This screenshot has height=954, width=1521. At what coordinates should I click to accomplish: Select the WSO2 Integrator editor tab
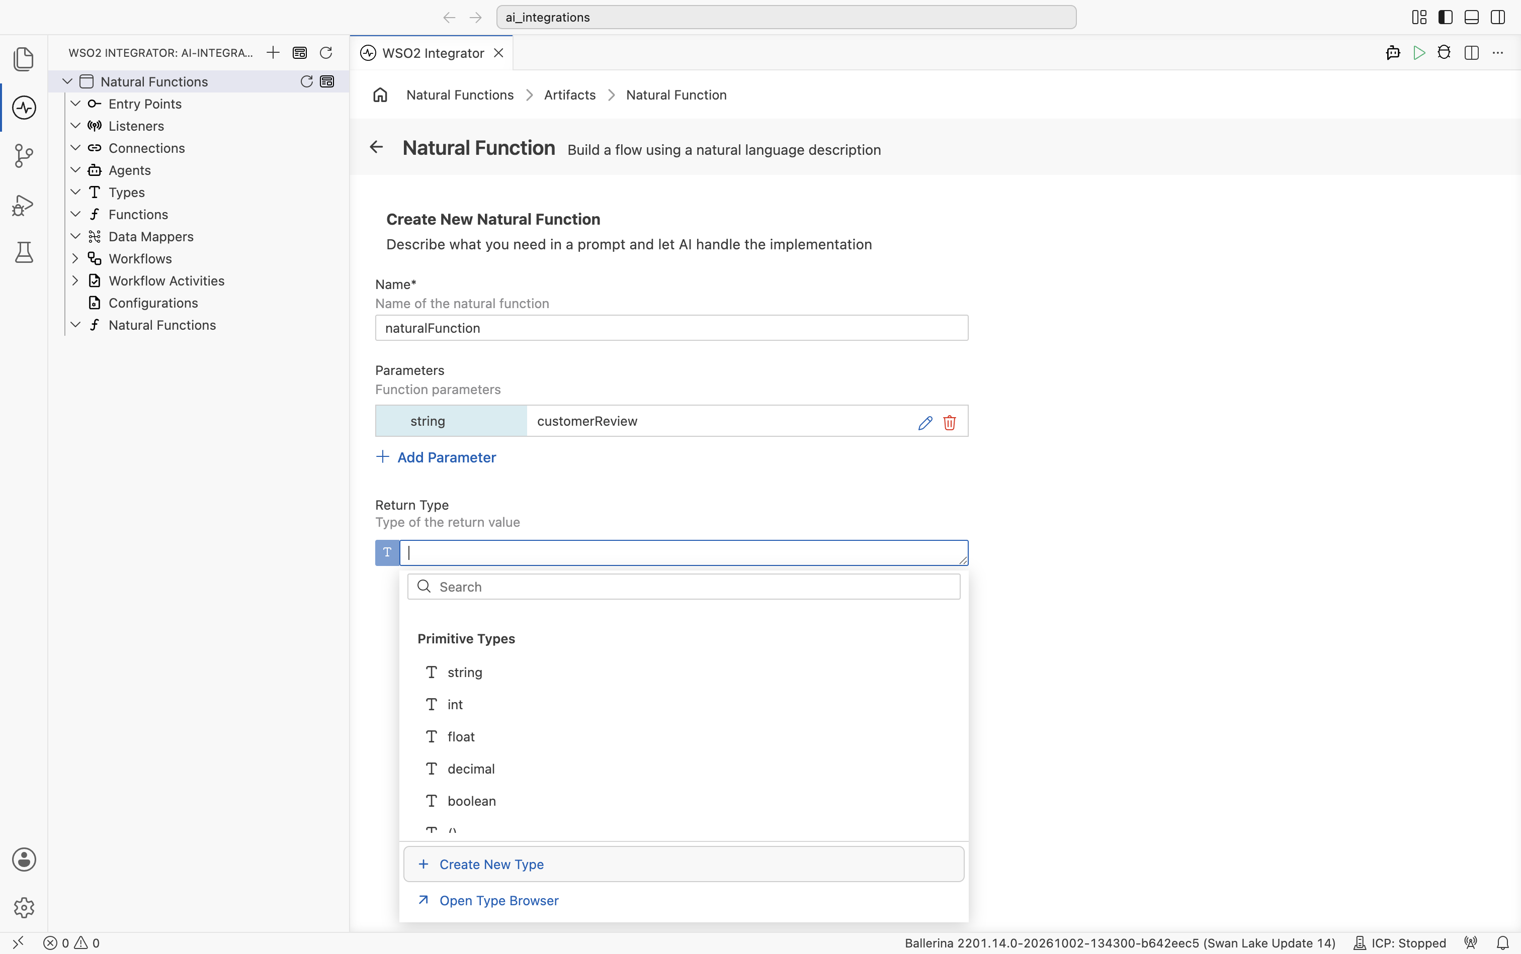click(432, 53)
